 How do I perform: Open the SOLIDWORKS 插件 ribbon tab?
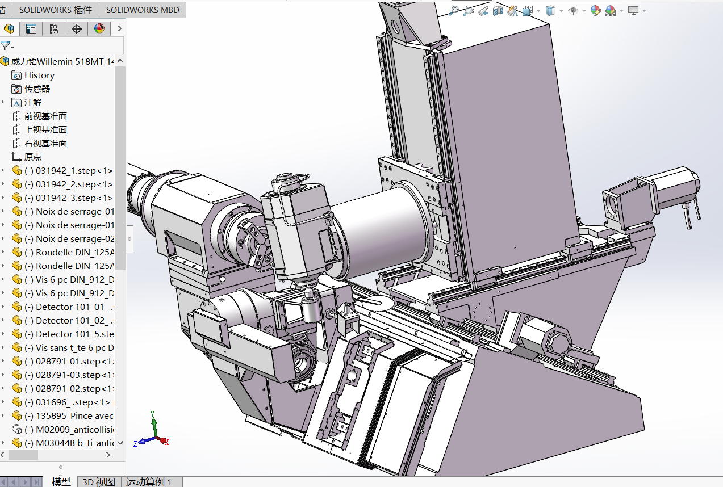(x=55, y=10)
